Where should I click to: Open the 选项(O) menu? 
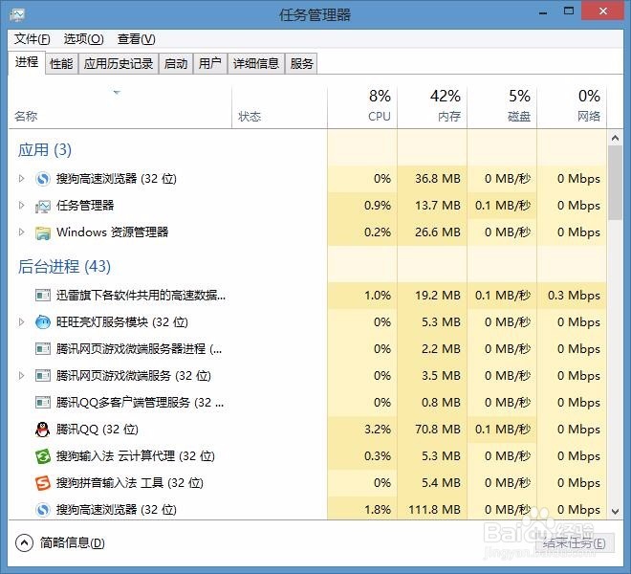coord(84,39)
